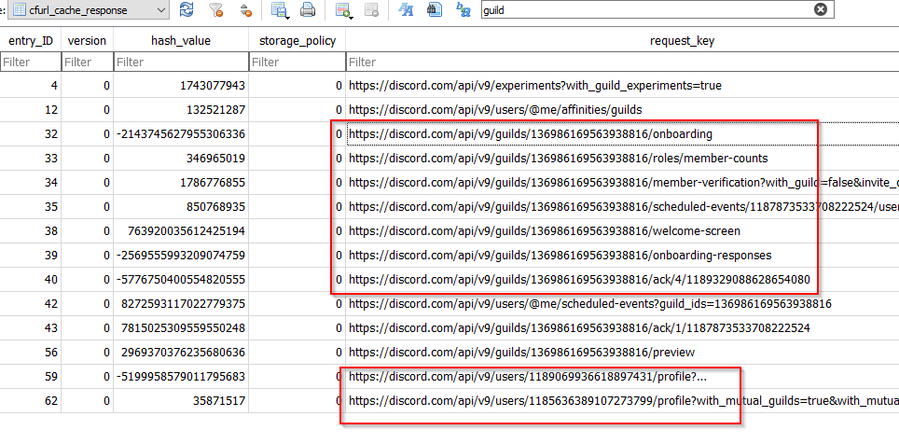Image resolution: width=899 pixels, height=444 pixels.
Task: Insert a new record using the toolbar
Action: pyautogui.click(x=343, y=9)
